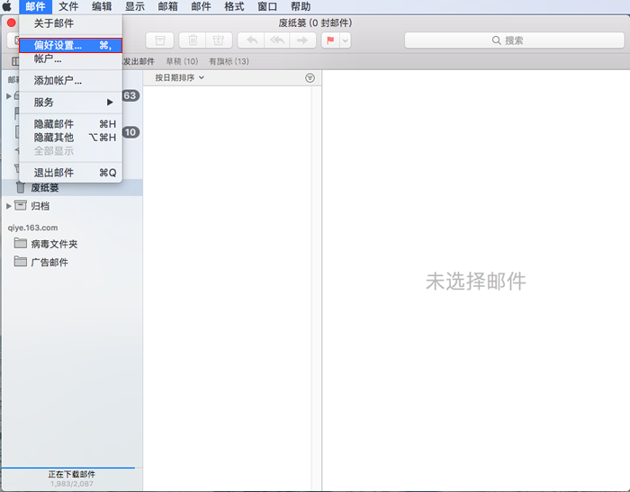Click the red flag icon
The height and width of the screenshot is (492, 630).
coord(330,40)
